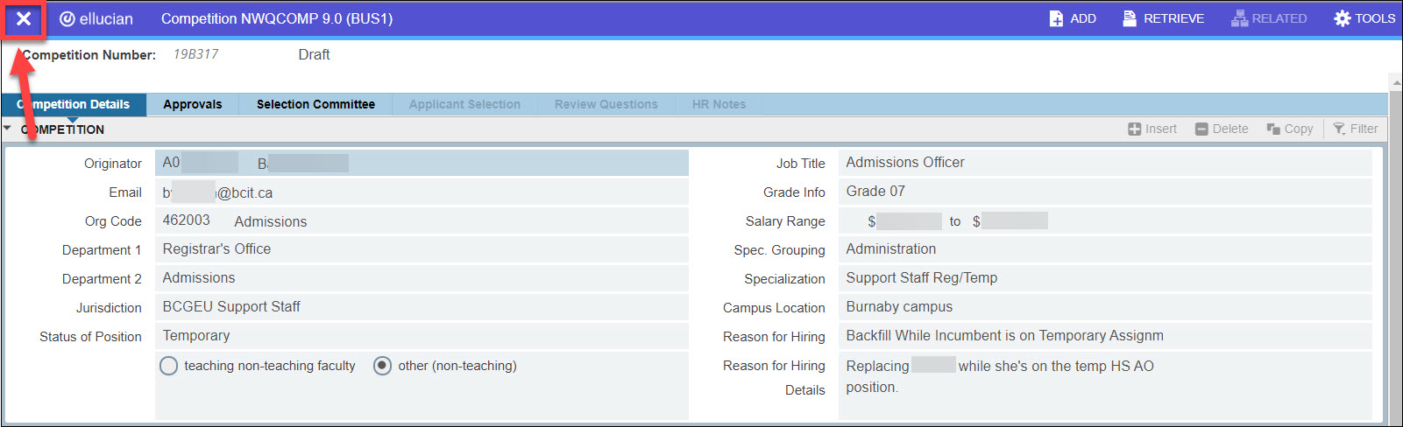1403x427 pixels.
Task: Click the vertical scrollbar up arrow
Action: coord(1395,83)
